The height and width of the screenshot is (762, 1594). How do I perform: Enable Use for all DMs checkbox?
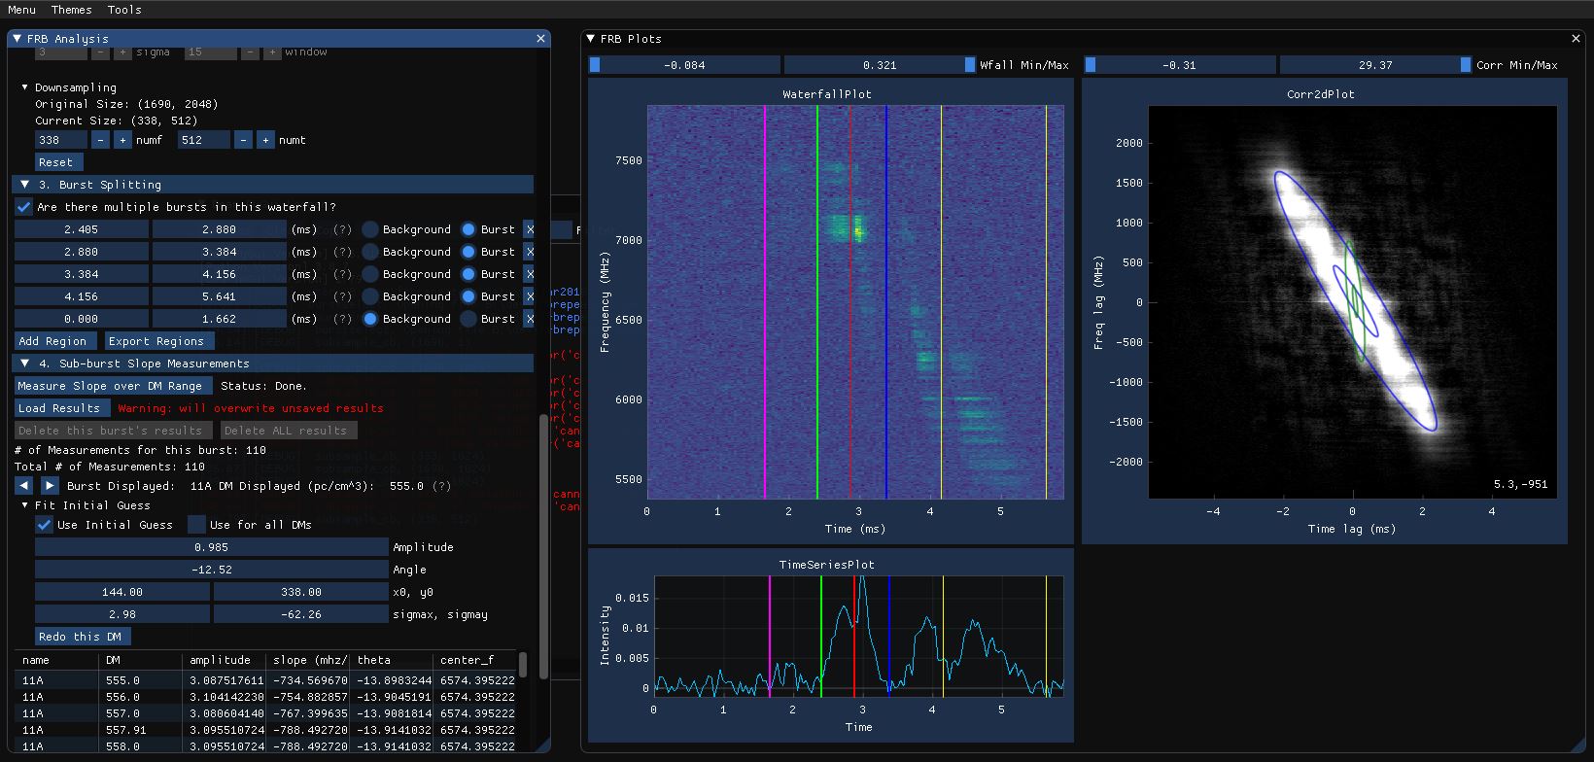tap(196, 525)
